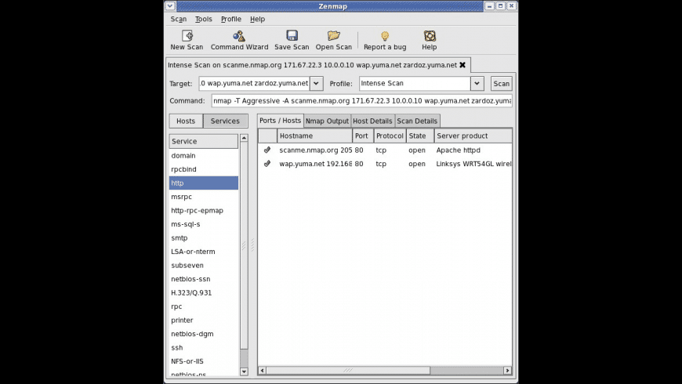682x384 pixels.
Task: Click the Target input field
Action: pyautogui.click(x=255, y=84)
